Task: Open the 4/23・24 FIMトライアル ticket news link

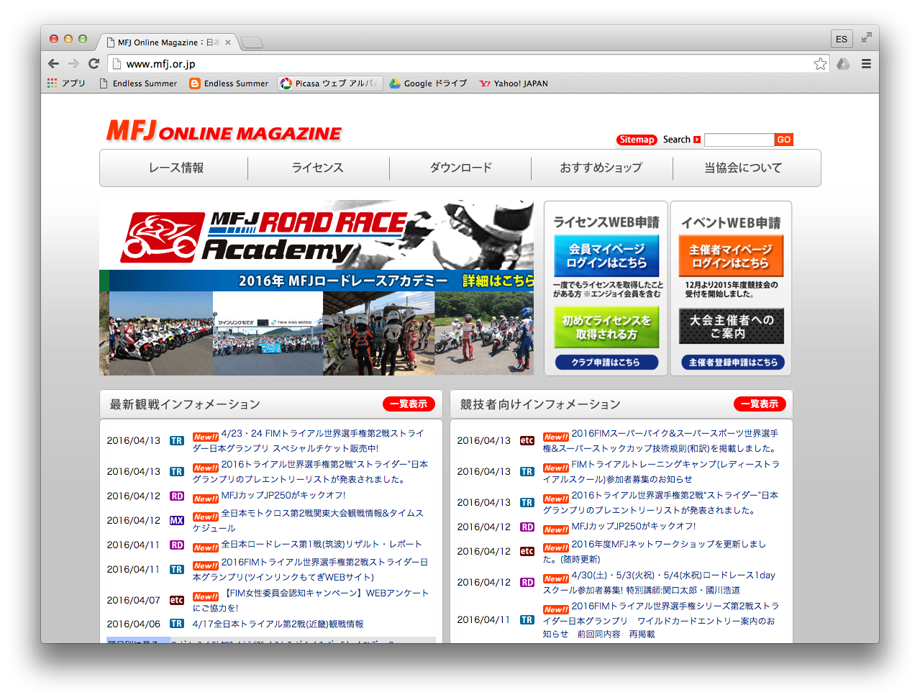Action: tap(309, 440)
